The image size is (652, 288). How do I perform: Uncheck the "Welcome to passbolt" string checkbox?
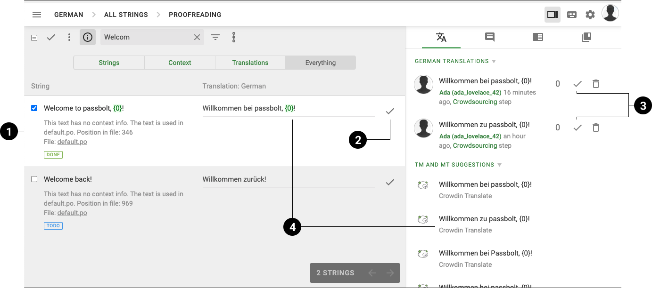34,108
